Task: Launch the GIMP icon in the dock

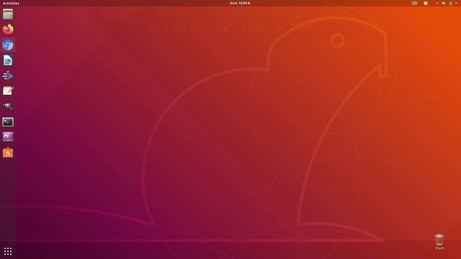Action: click(x=8, y=106)
